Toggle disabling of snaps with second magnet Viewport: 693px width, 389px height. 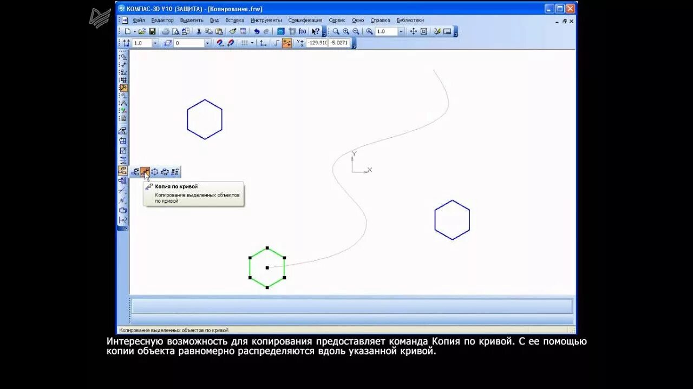point(231,43)
